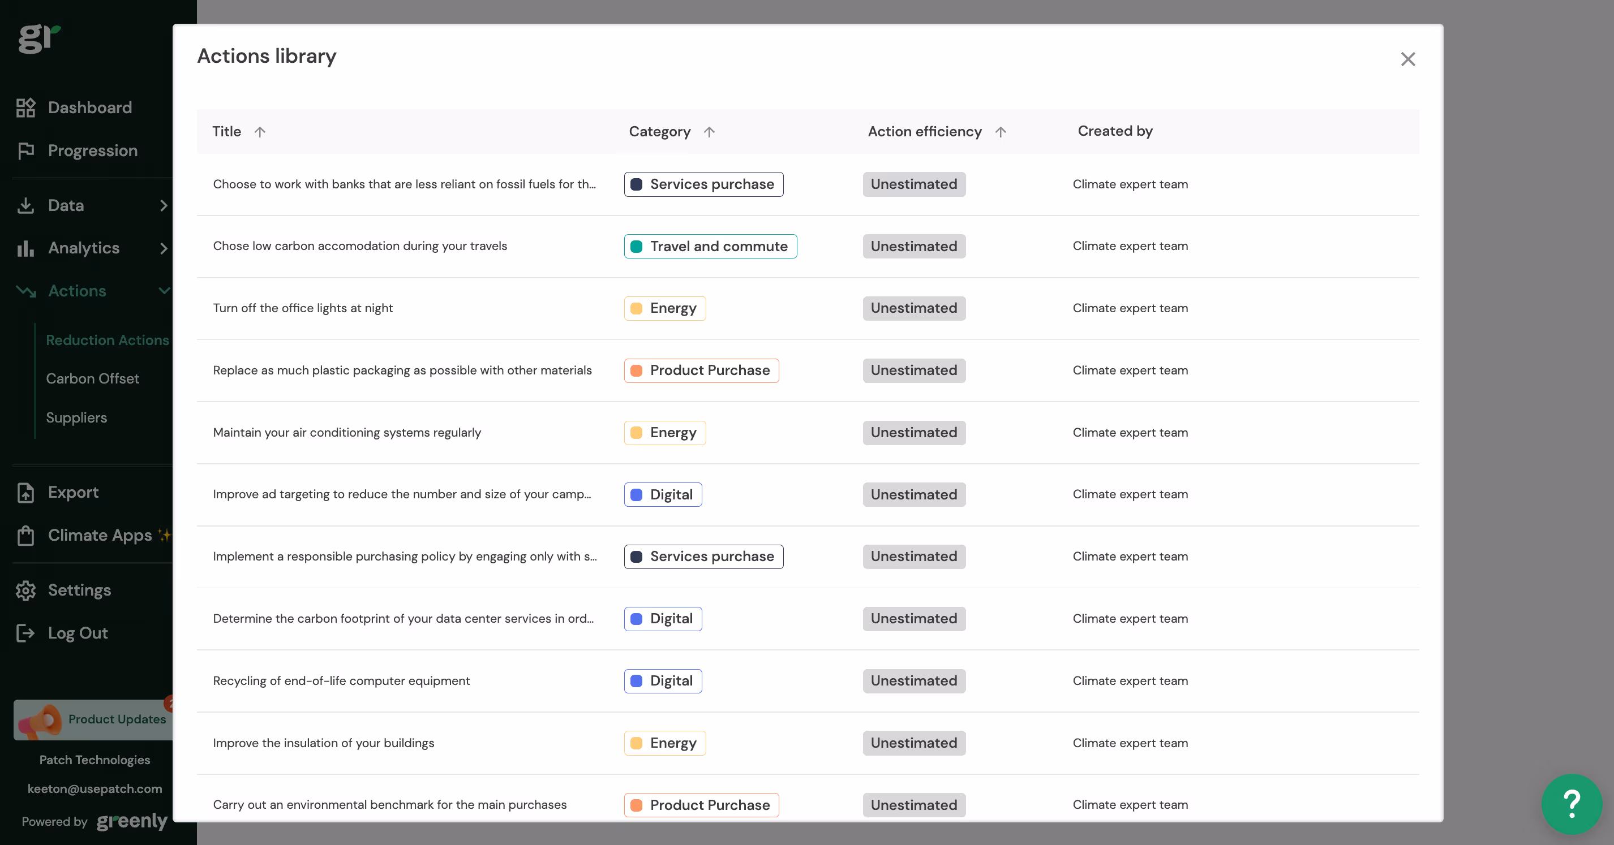Click Digital tag in data center row
The image size is (1614, 845).
pos(662,618)
